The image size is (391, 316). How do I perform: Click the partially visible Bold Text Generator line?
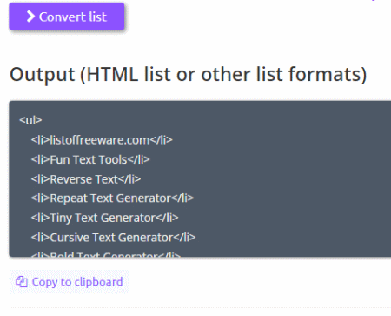pyautogui.click(x=106, y=254)
